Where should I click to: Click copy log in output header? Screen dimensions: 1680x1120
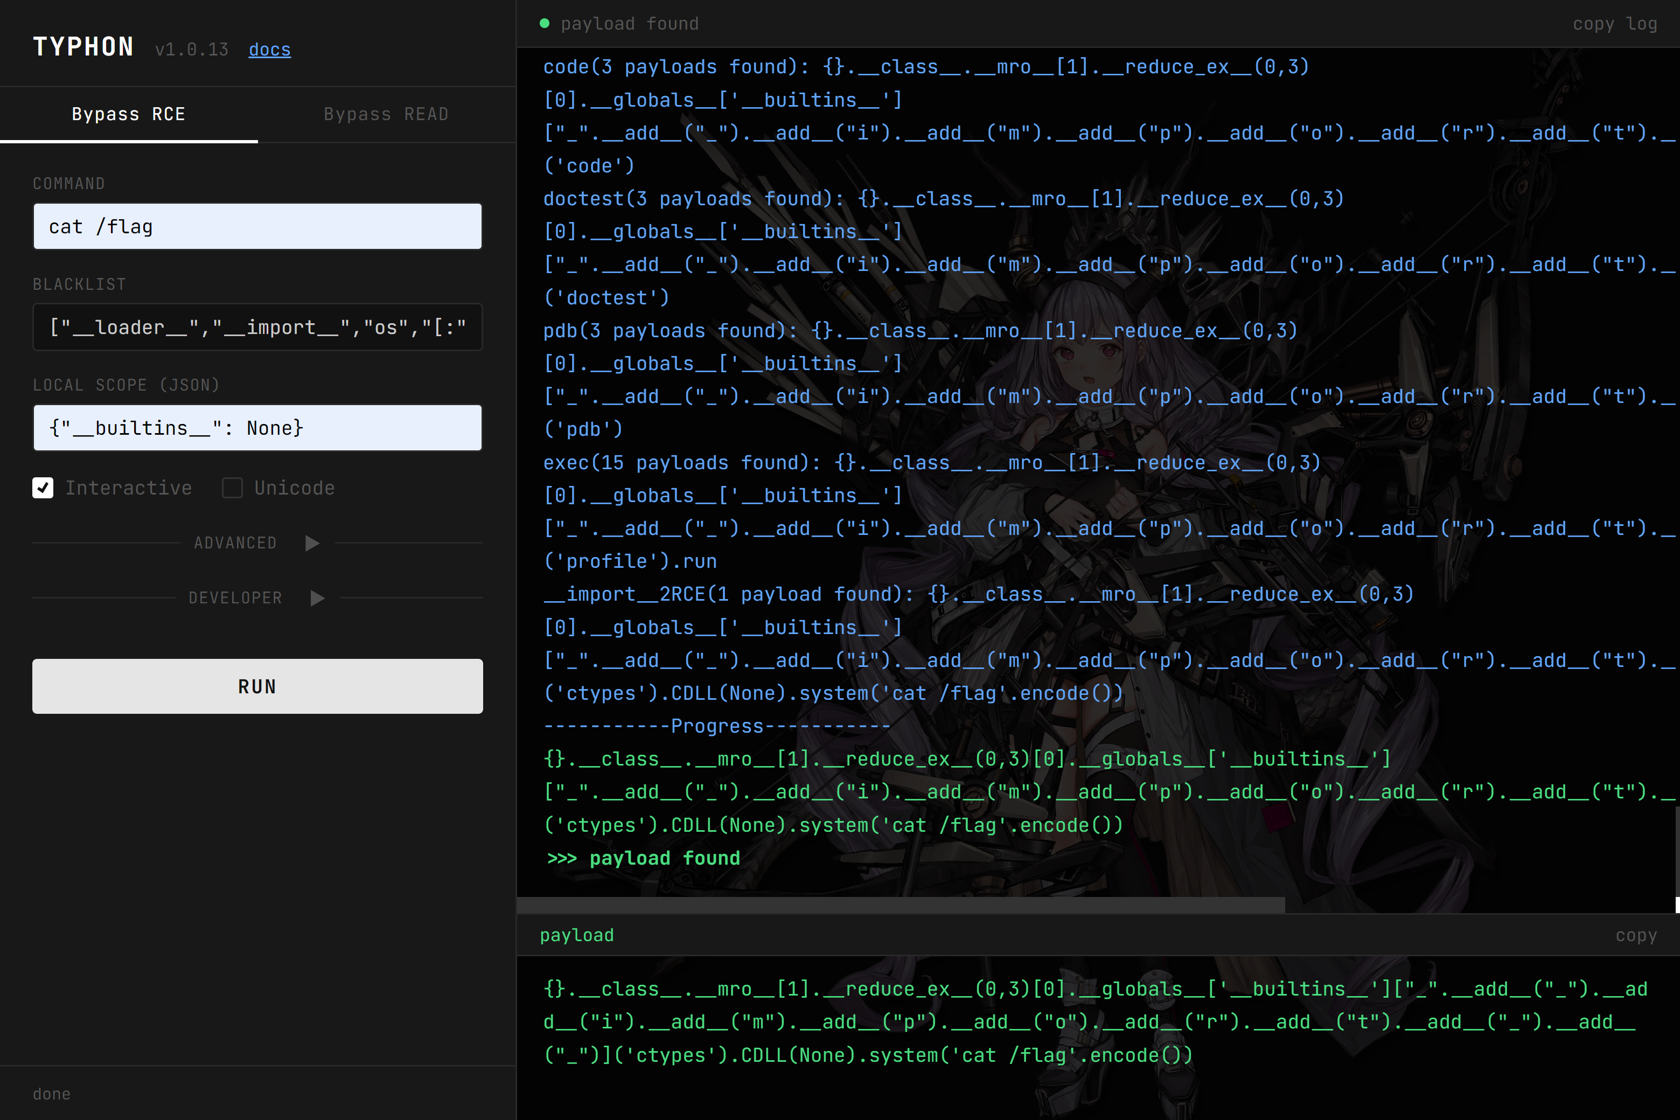tap(1614, 24)
